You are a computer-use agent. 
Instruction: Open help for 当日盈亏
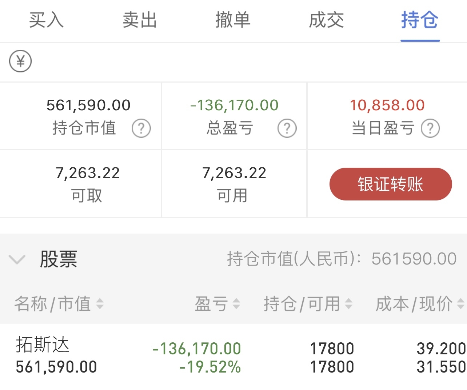point(430,128)
